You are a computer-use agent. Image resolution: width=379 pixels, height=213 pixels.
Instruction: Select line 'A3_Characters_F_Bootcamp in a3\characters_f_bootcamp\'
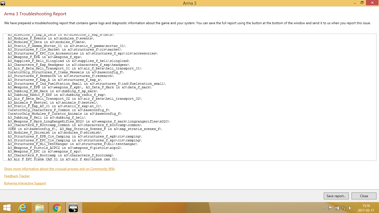(61, 156)
